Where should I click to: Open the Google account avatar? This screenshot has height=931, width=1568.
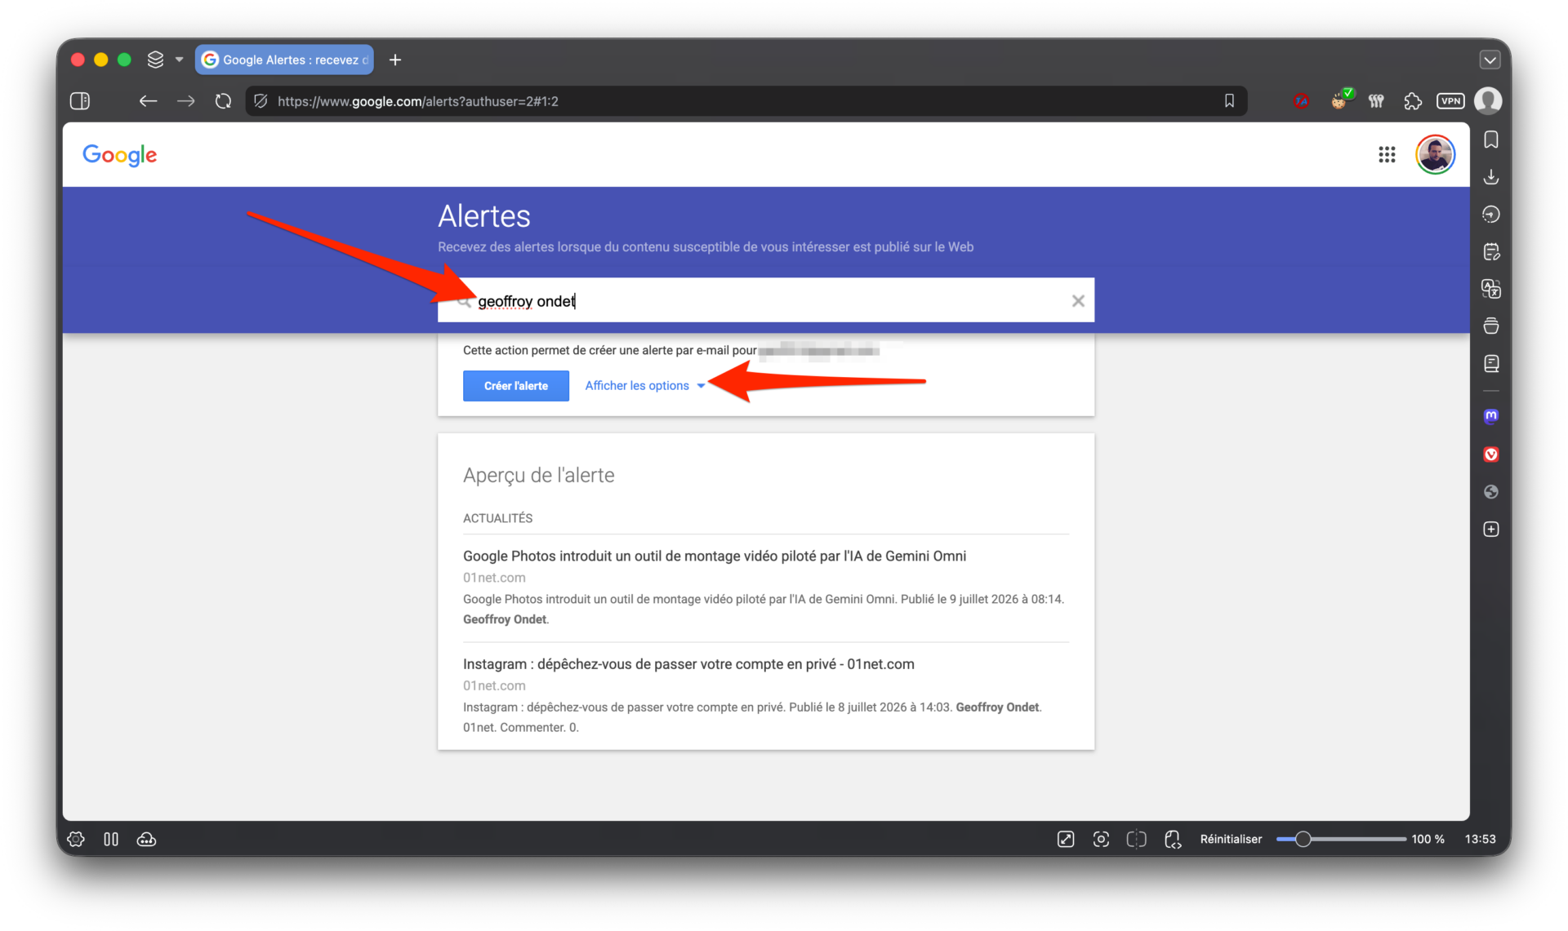1435,154
